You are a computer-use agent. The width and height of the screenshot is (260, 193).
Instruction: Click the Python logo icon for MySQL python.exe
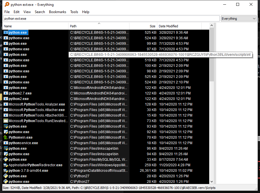click(6, 160)
